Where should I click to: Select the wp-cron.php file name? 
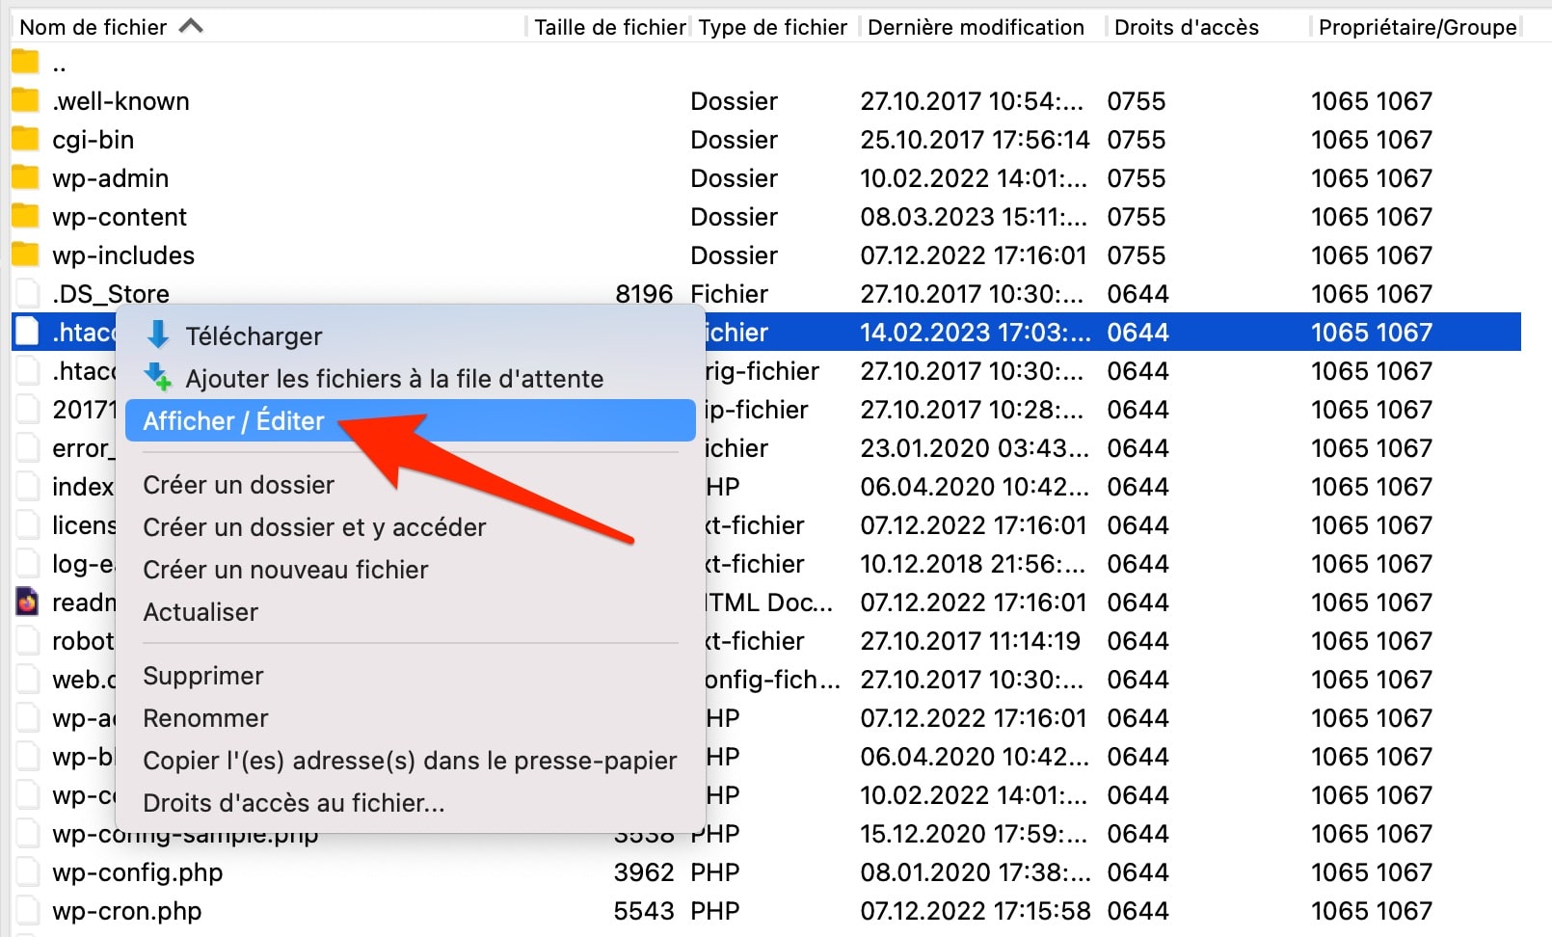click(126, 911)
